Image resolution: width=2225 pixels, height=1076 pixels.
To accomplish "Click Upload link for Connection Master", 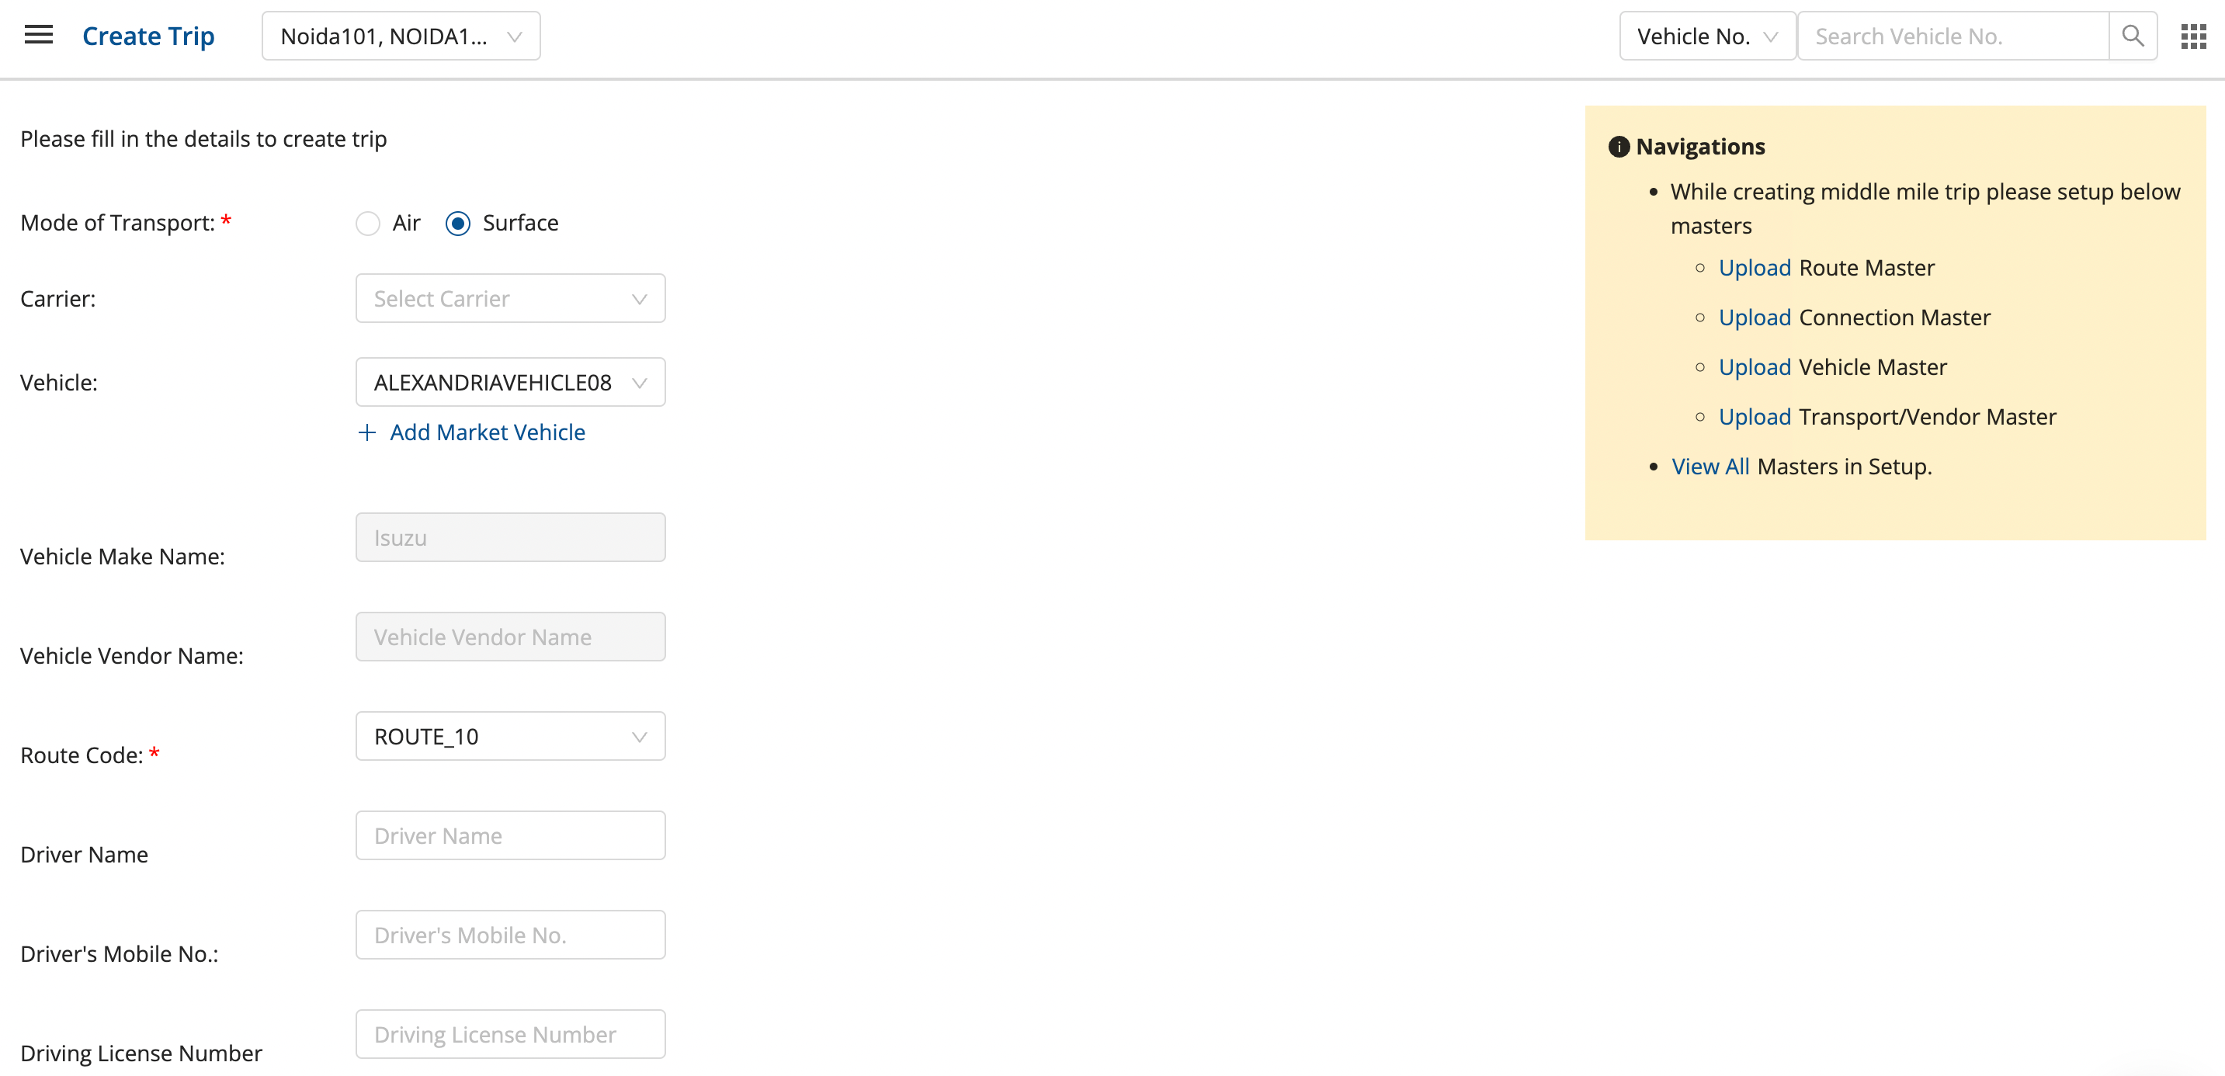I will coord(1754,318).
